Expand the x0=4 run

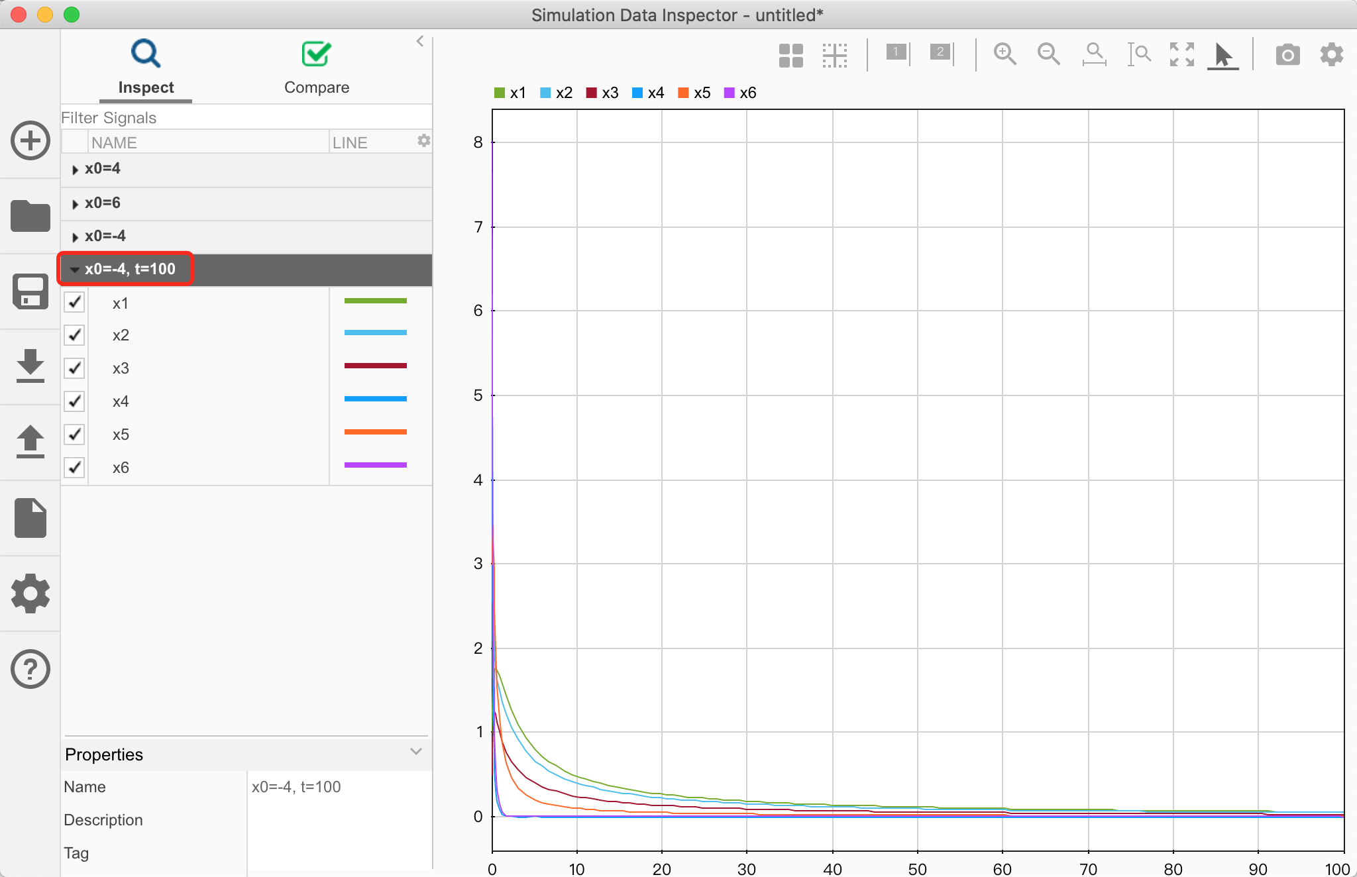point(75,170)
